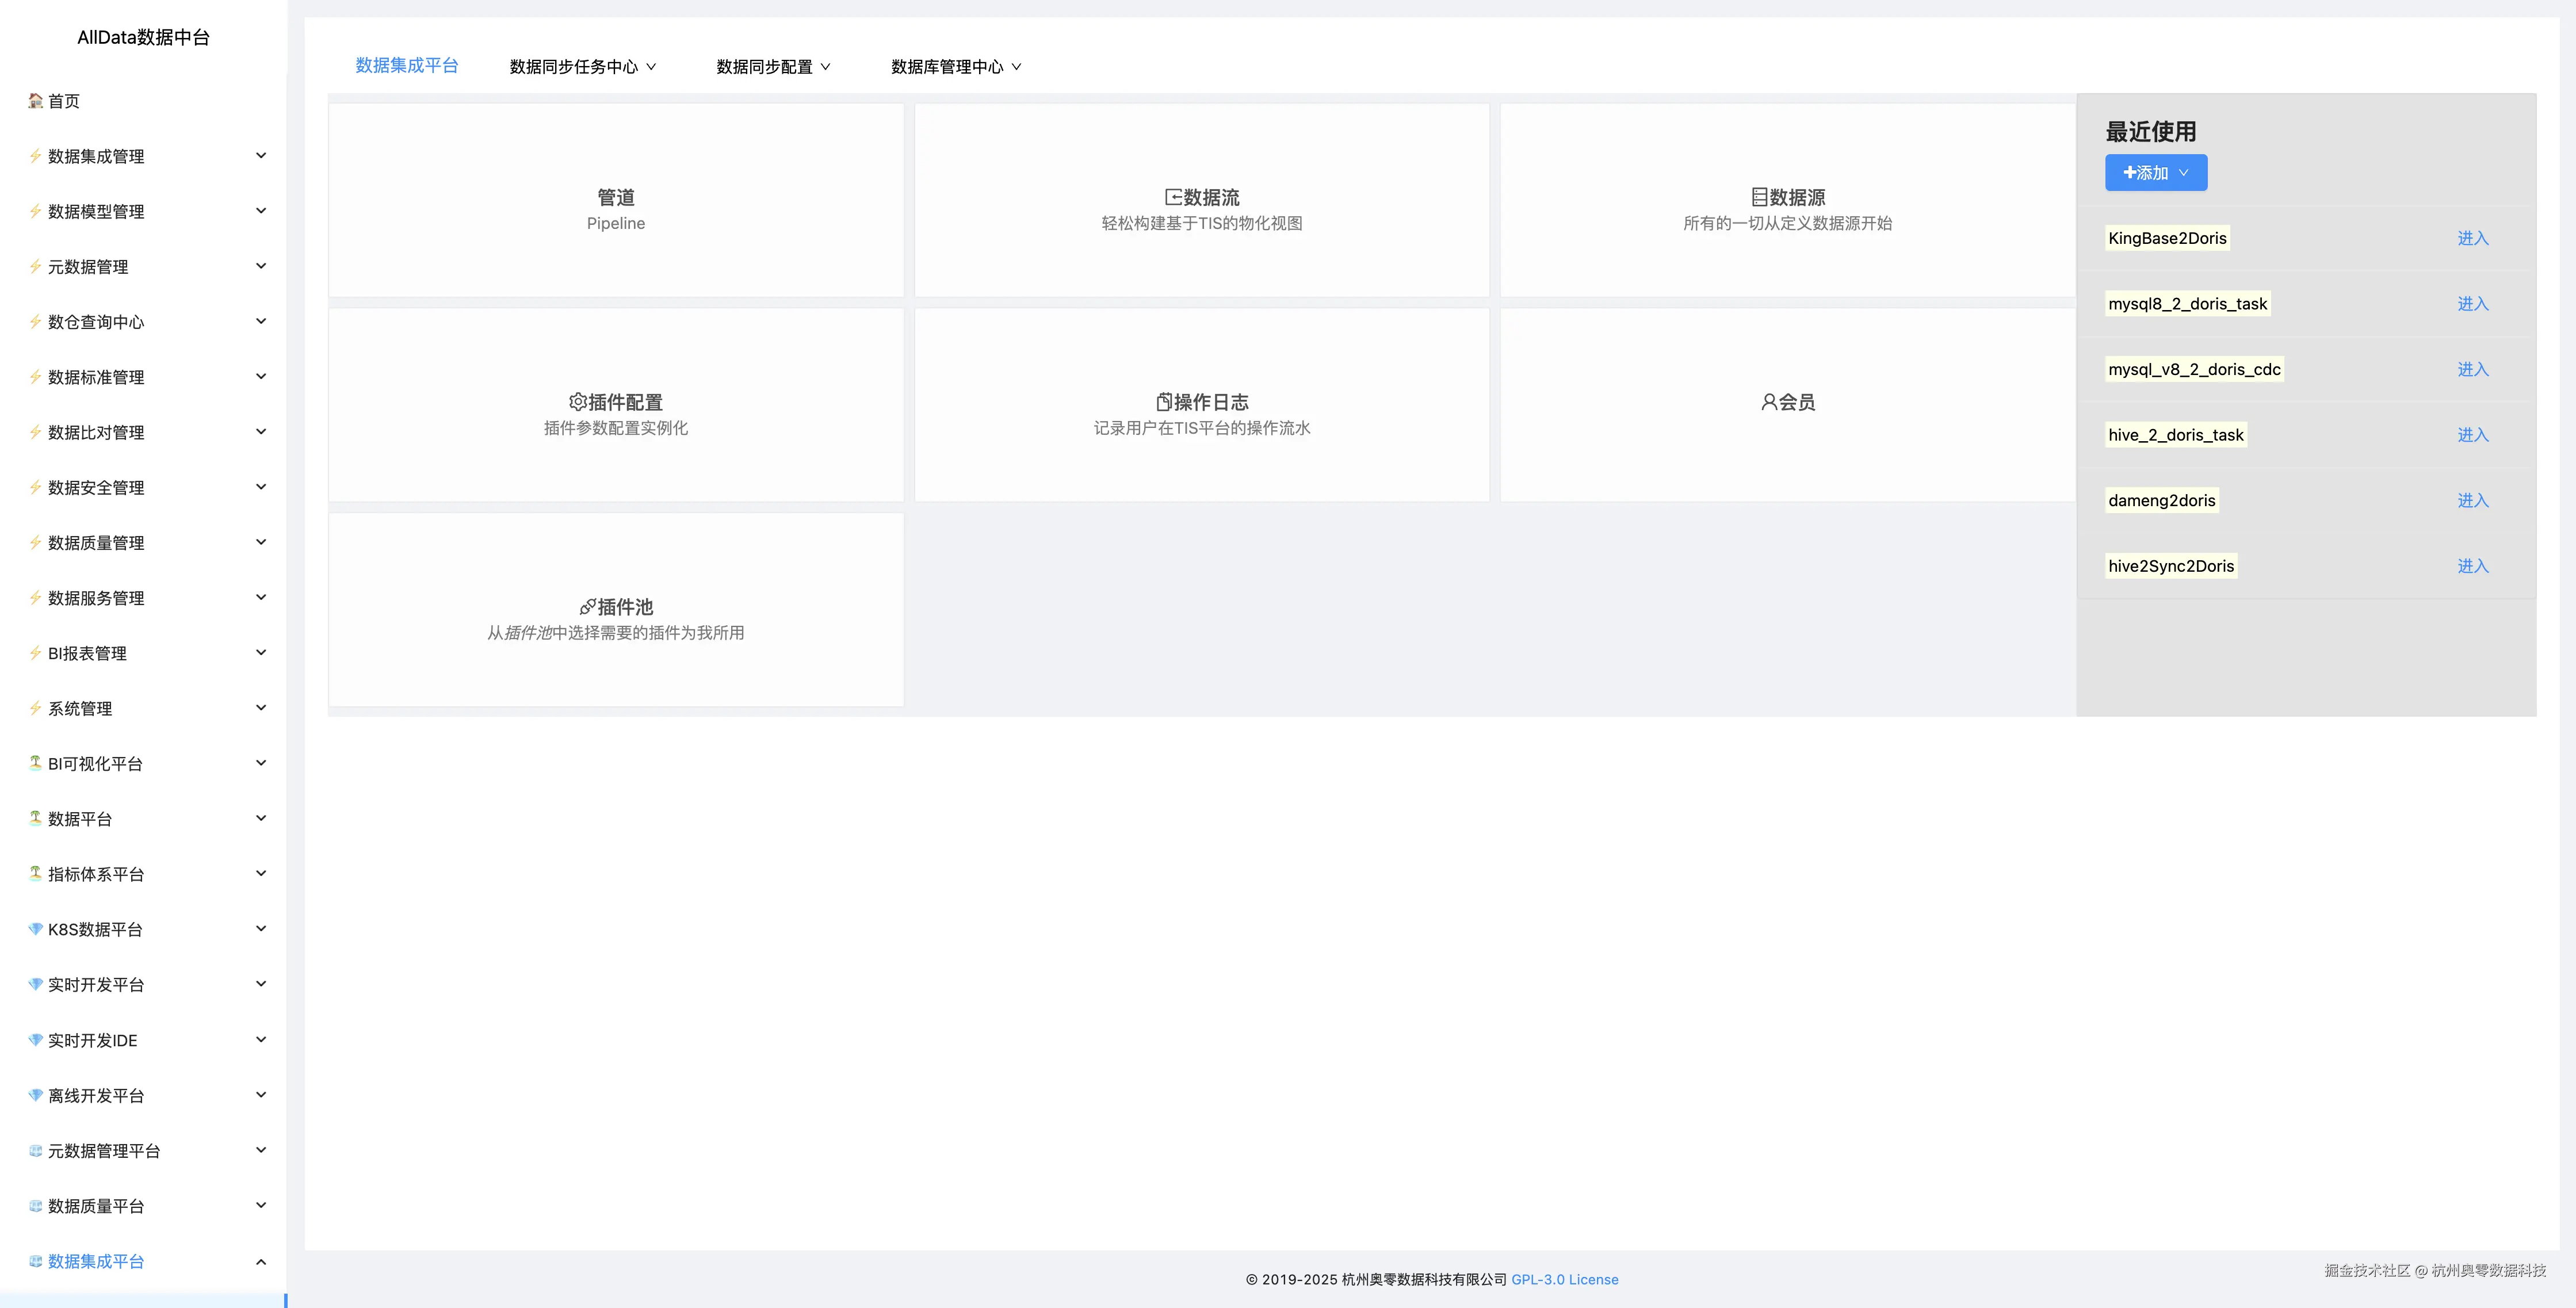
Task: Click the 插件配置 gear icon
Action: [577, 402]
